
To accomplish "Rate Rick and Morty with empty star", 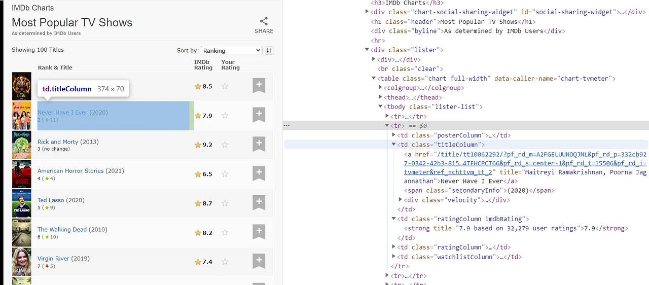I will (x=225, y=145).
